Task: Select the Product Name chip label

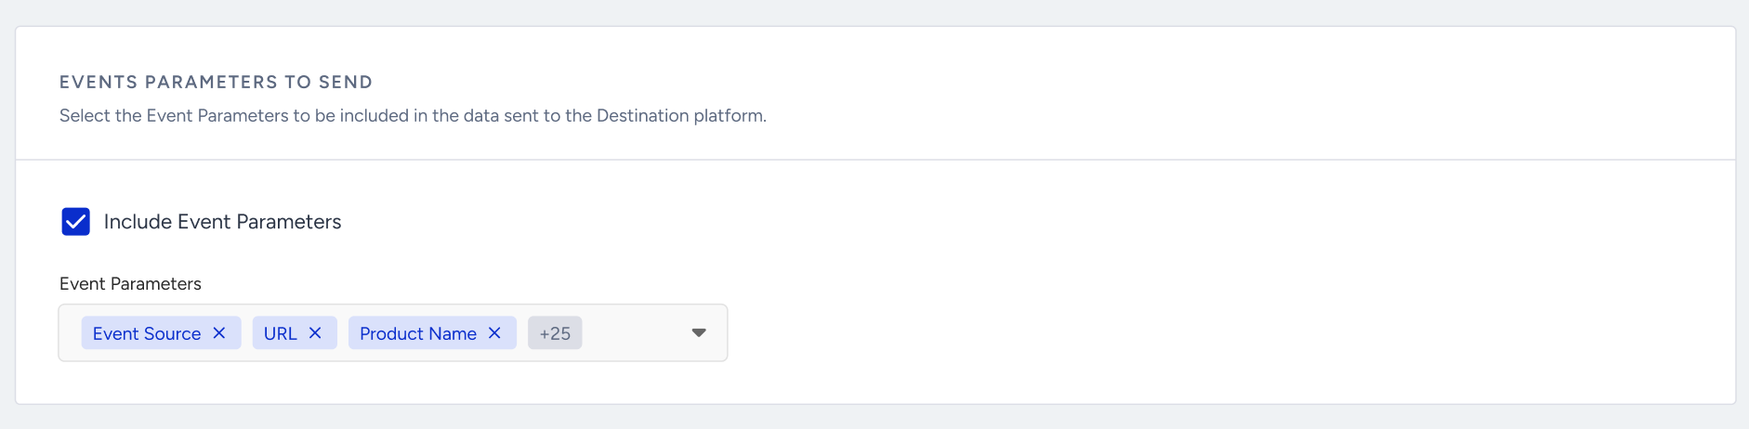Action: (418, 333)
